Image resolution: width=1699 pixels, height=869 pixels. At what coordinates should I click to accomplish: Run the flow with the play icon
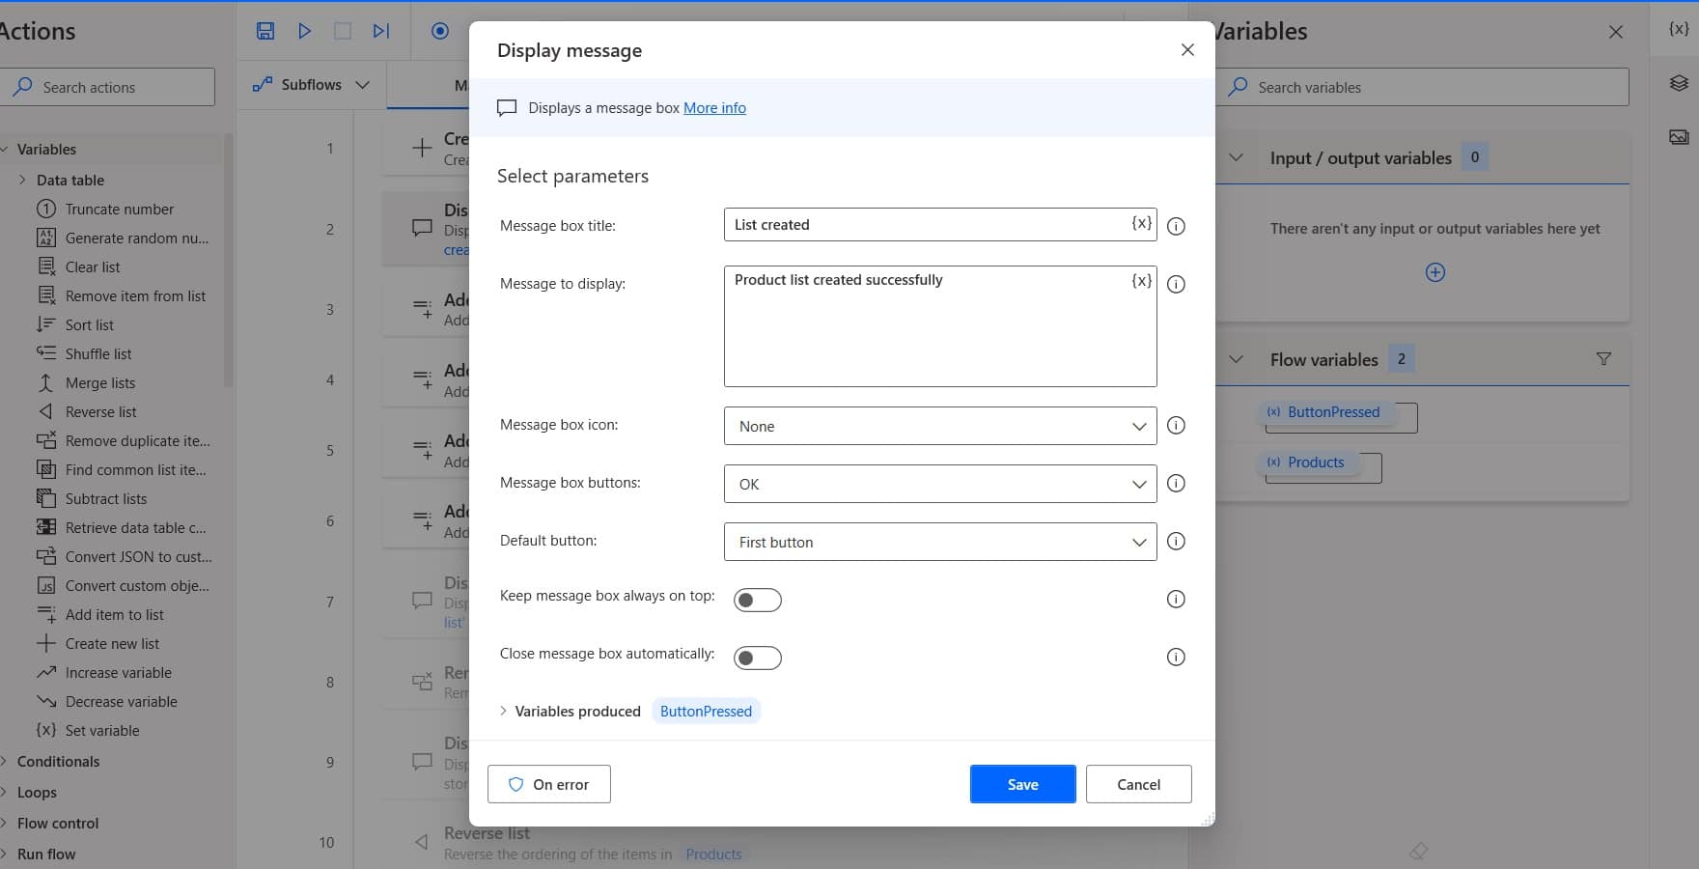[x=305, y=30]
